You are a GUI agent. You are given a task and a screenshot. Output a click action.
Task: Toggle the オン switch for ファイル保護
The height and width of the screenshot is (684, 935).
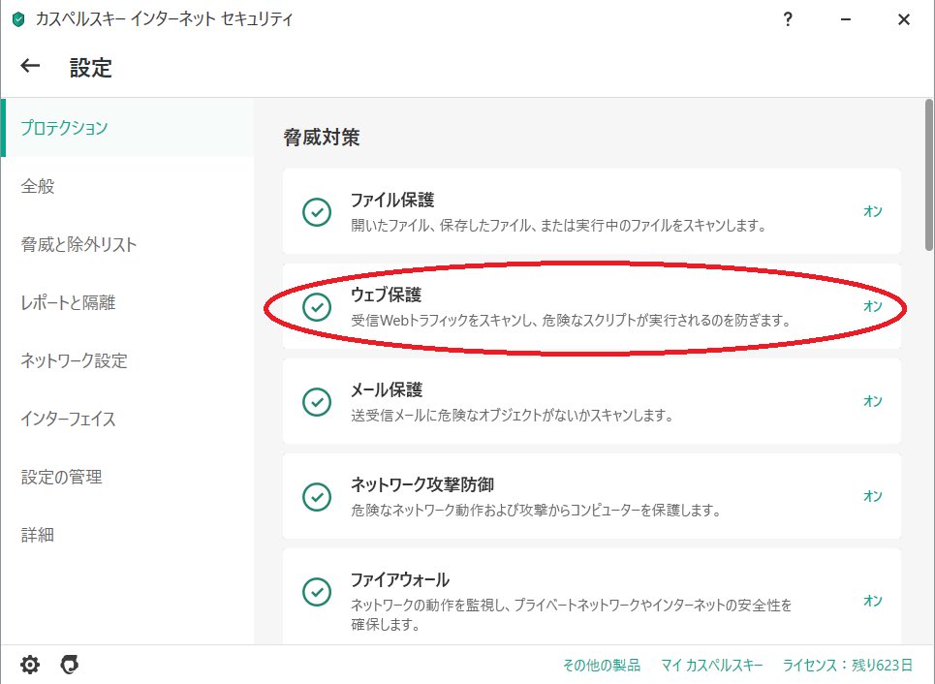click(873, 211)
